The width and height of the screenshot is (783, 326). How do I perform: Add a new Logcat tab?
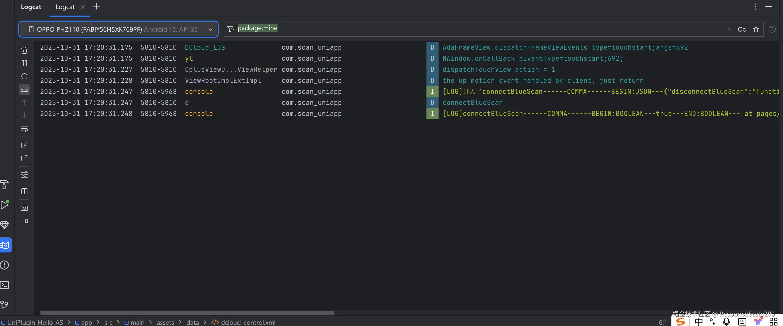[x=97, y=6]
